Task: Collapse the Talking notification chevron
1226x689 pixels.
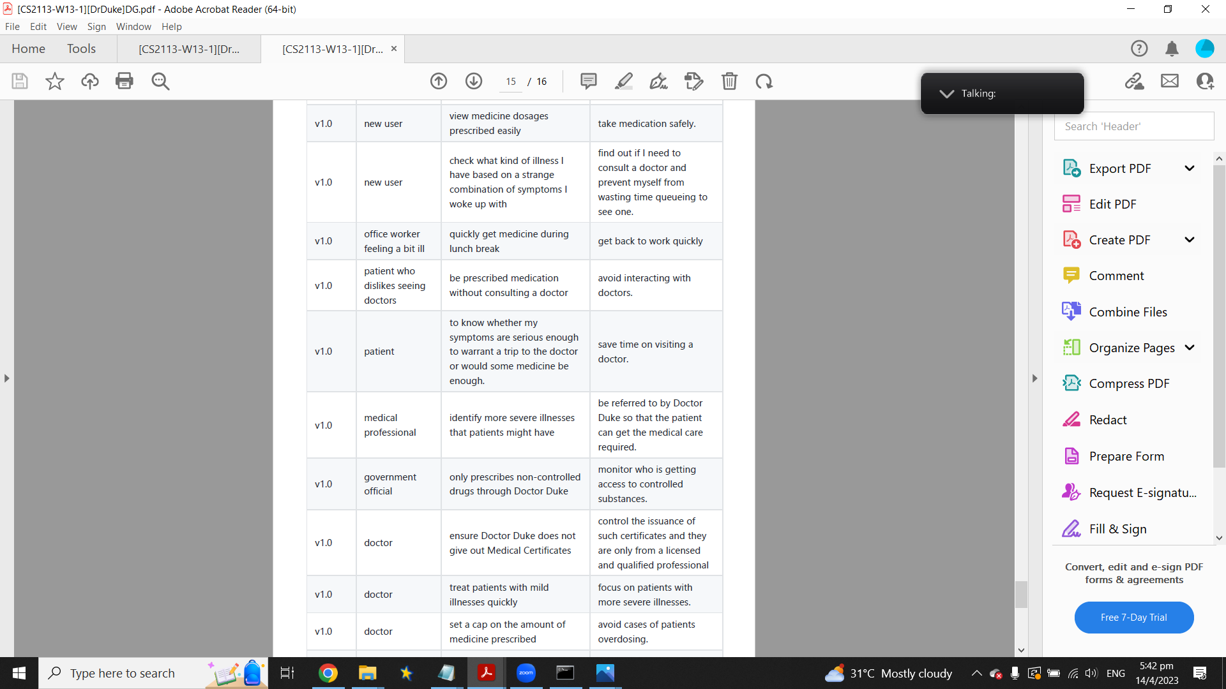Action: pyautogui.click(x=947, y=94)
